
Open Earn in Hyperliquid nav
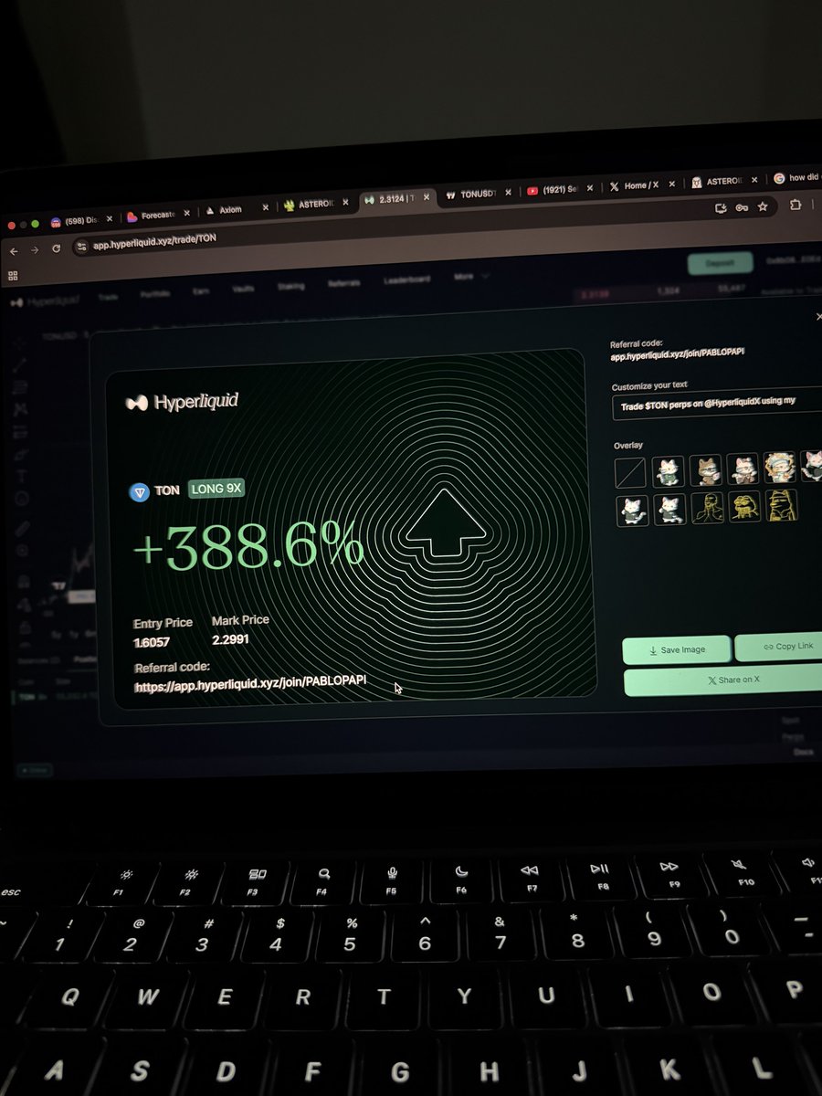(x=201, y=291)
